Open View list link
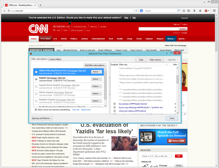The width and height of the screenshot is (219, 168). (x=76, y=110)
